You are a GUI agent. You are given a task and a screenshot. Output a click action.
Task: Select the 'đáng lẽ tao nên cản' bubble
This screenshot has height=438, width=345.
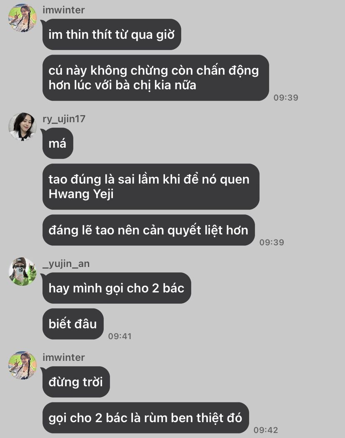[x=148, y=230]
